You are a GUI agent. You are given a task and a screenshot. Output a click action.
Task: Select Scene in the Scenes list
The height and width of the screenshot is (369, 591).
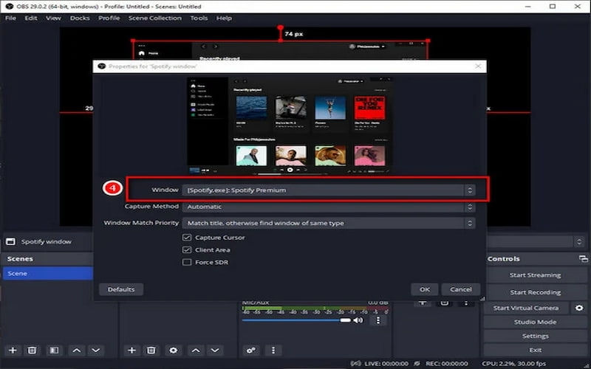46,273
